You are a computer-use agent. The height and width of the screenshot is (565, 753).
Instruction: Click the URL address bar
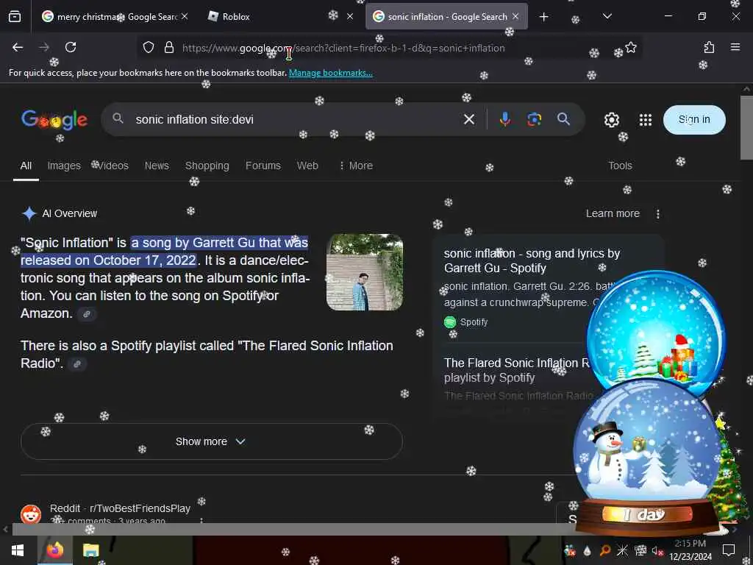389,48
